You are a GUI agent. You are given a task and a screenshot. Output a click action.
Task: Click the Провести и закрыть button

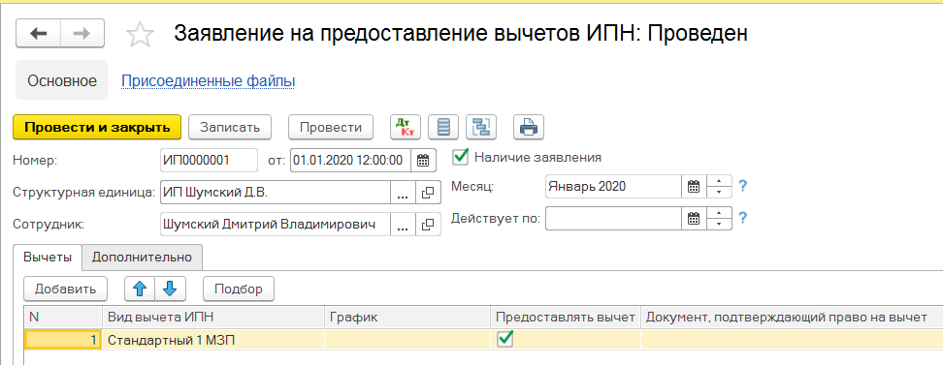pyautogui.click(x=97, y=127)
